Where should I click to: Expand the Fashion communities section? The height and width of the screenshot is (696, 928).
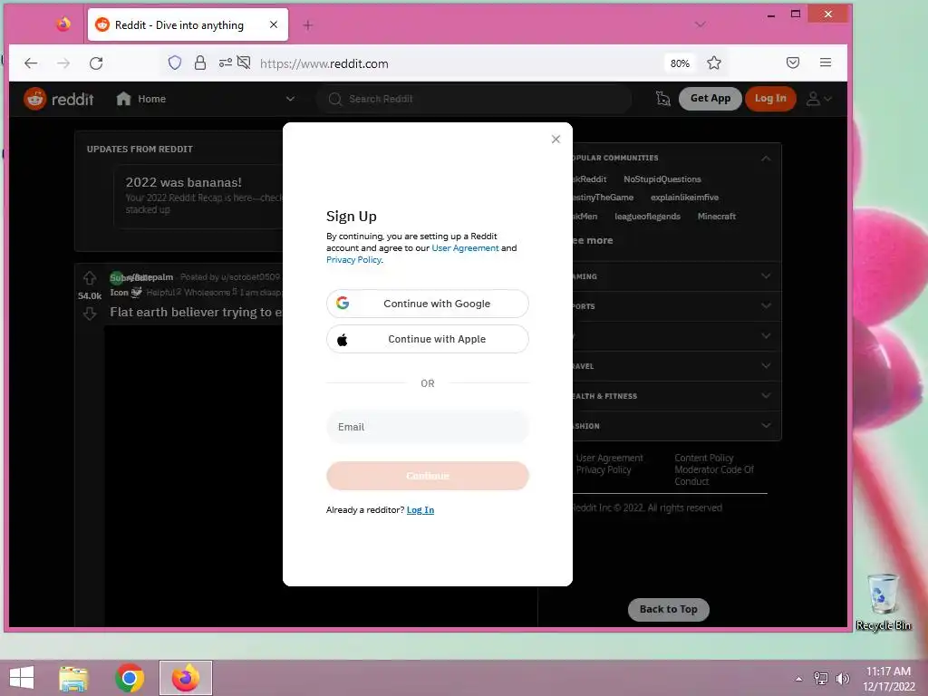(766, 426)
